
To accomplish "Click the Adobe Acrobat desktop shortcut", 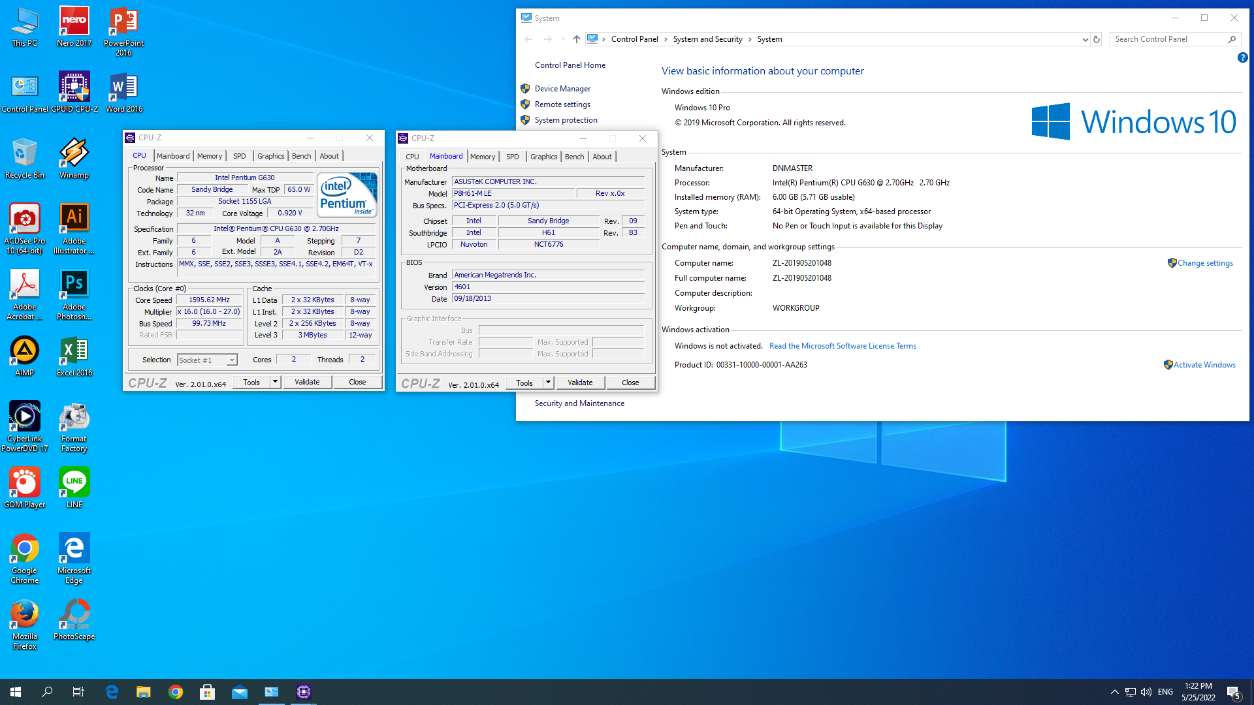I will click(x=25, y=295).
